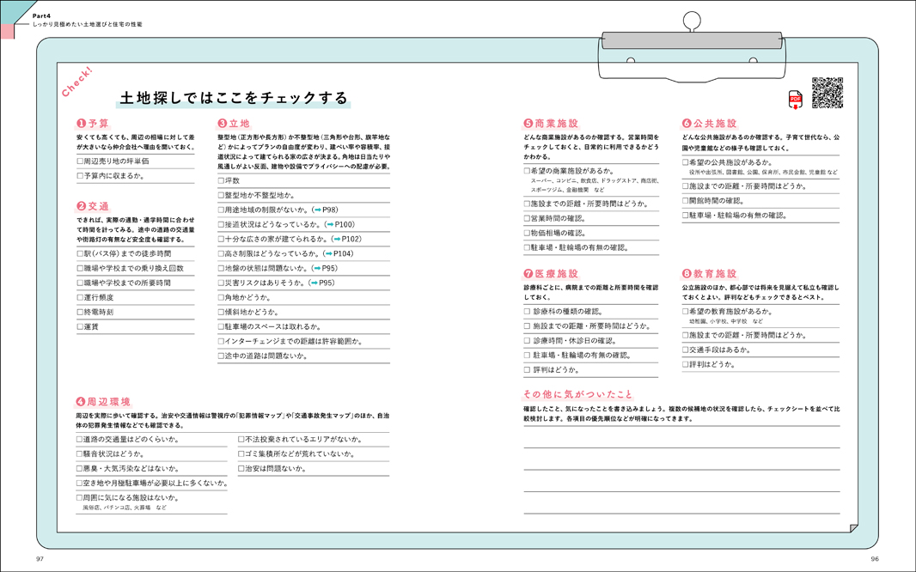Check the 職場や学校までの乗り換え回数 box
The height and width of the screenshot is (572, 916).
pyautogui.click(x=80, y=269)
